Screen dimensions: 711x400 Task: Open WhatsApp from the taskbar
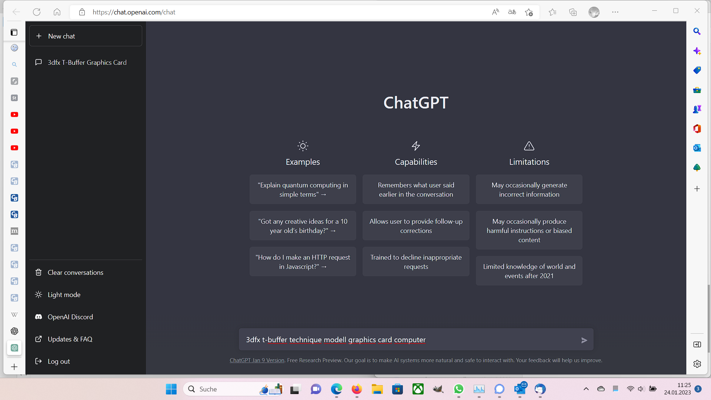click(458, 389)
